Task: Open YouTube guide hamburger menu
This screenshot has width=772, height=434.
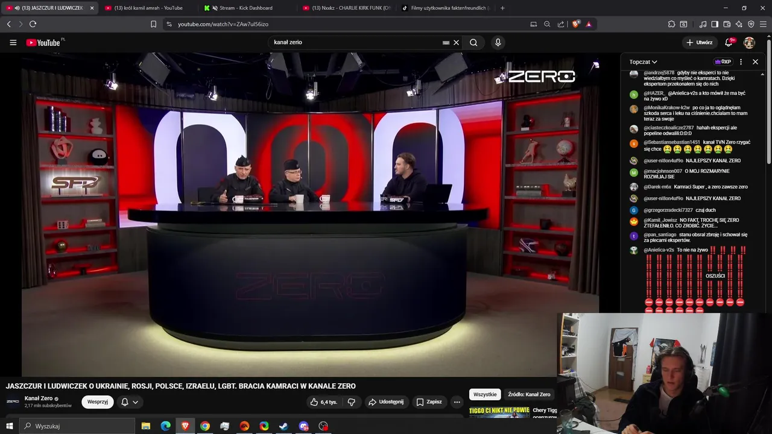Action: [13, 42]
